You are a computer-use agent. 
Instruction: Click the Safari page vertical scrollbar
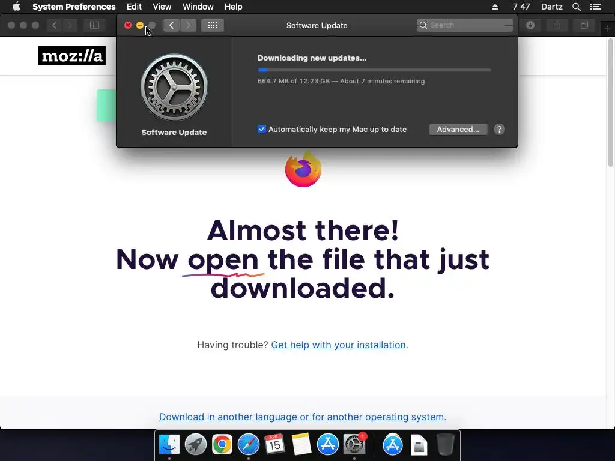pyautogui.click(x=611, y=103)
